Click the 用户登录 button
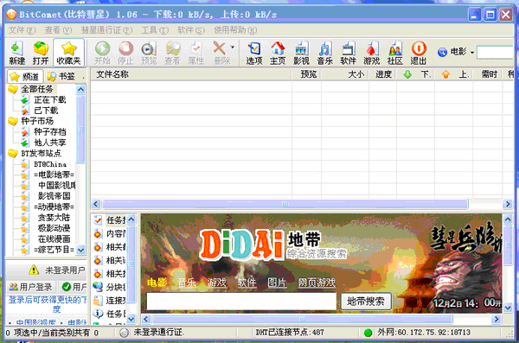 click(x=31, y=287)
